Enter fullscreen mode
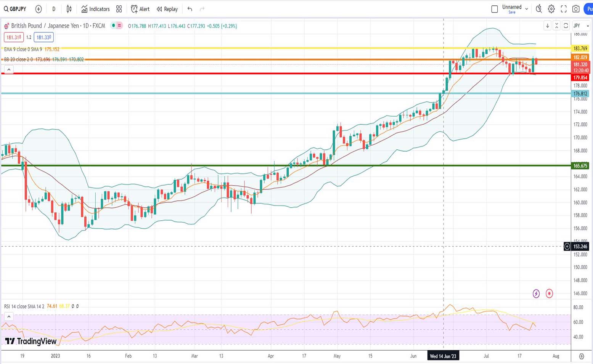The width and height of the screenshot is (593, 364). (x=564, y=9)
